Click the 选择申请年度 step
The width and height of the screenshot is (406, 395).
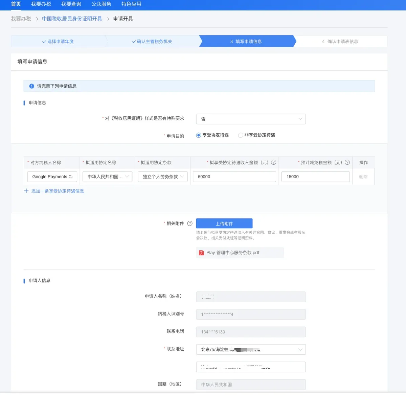(58, 42)
